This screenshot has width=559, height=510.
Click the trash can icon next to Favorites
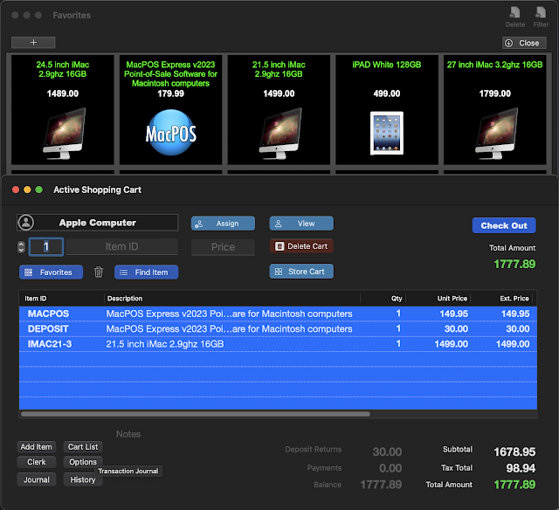click(99, 272)
